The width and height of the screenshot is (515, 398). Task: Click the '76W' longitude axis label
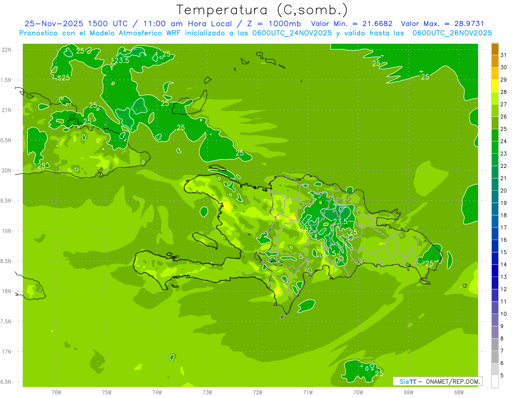56,392
